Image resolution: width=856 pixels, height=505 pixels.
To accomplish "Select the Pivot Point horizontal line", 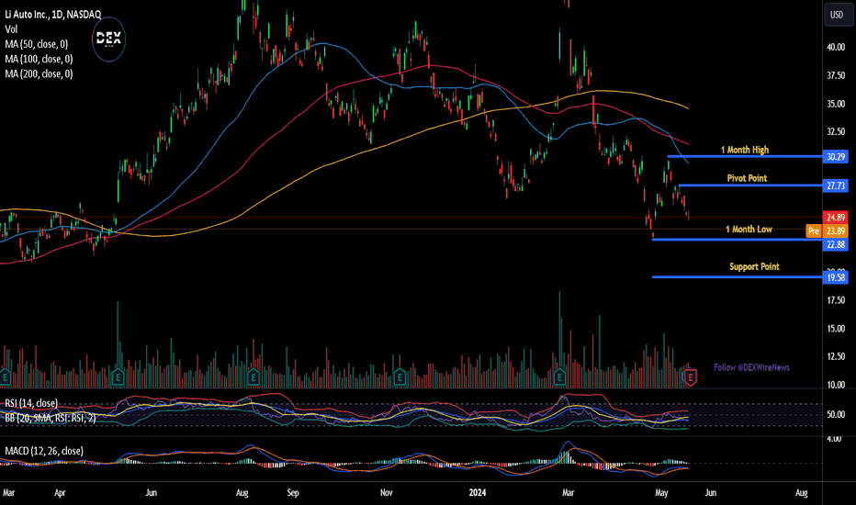I will click(750, 185).
